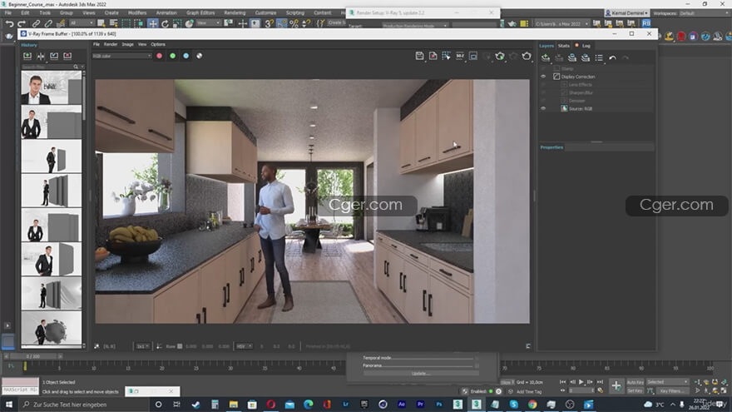Screen dimensions: 732x412
Task: Switch to mono channel display icon
Action: (x=200, y=56)
